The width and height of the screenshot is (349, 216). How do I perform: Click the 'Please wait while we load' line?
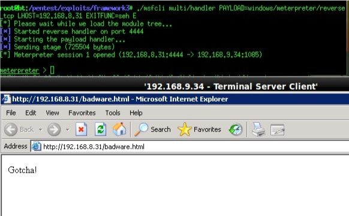point(86,23)
